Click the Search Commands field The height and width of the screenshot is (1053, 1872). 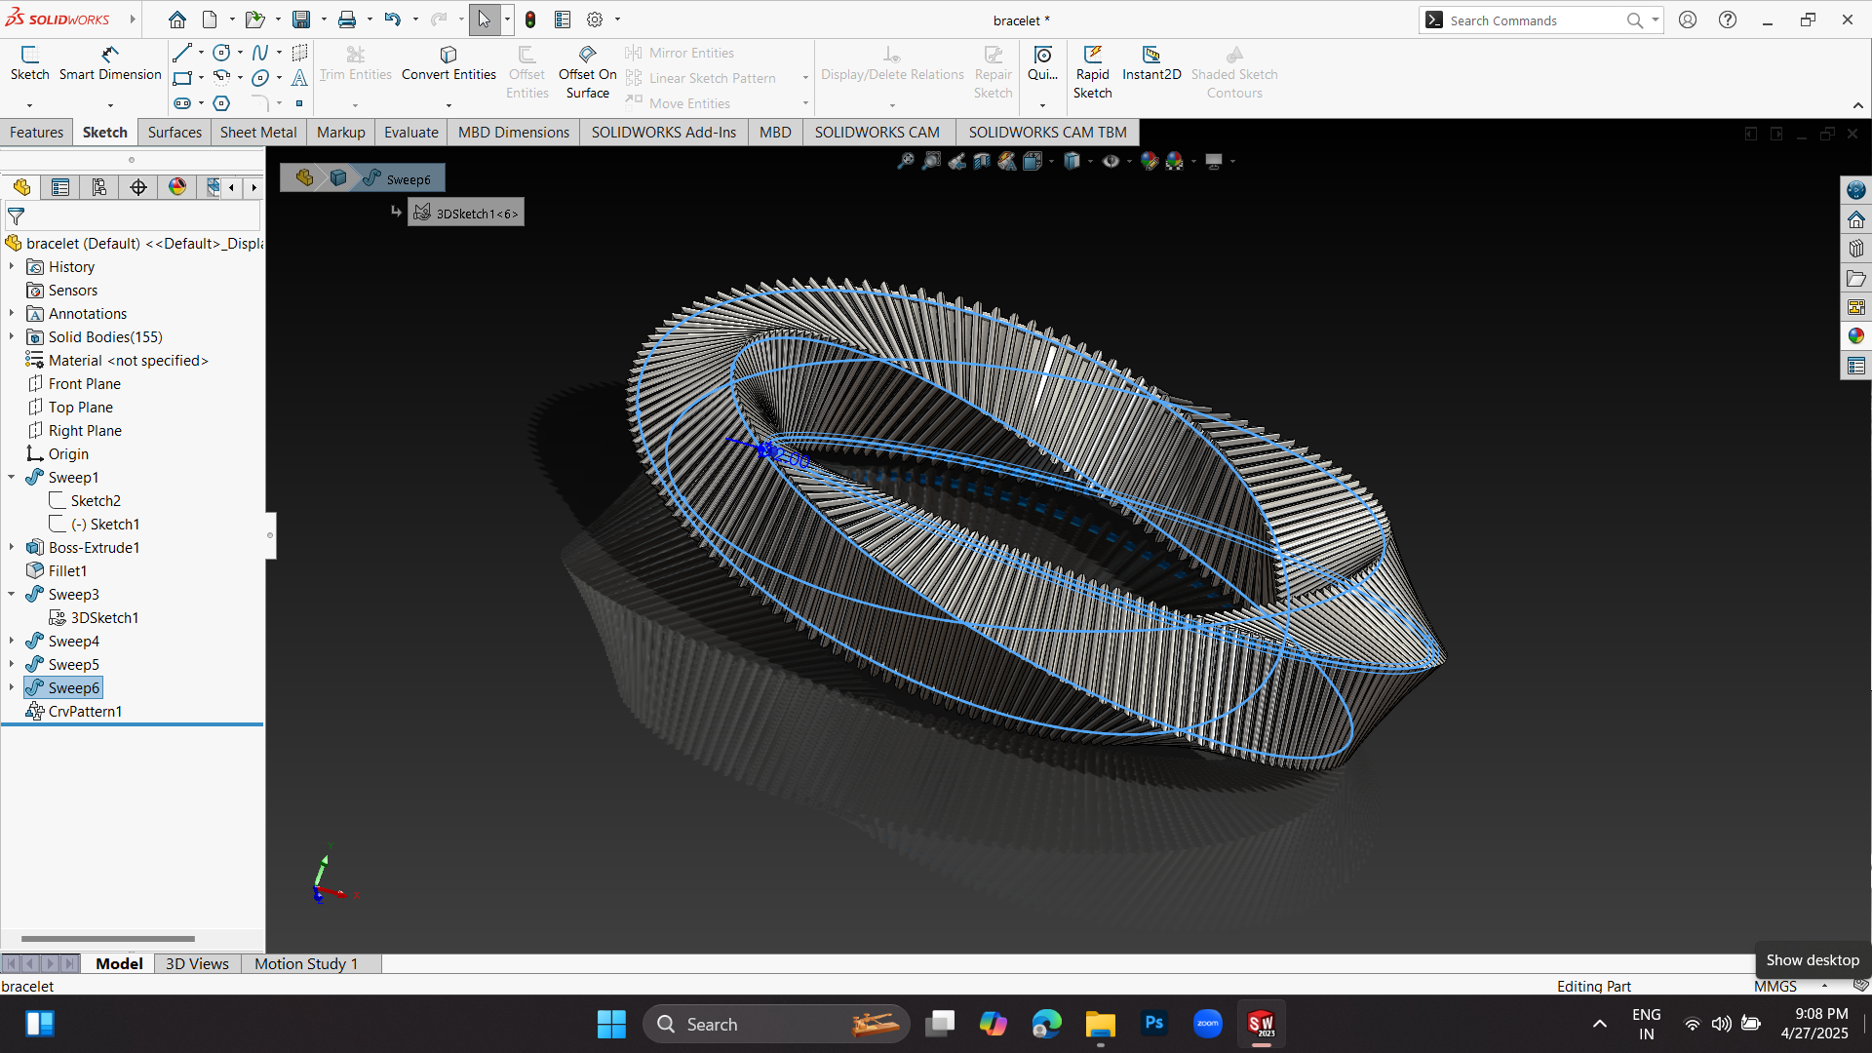pos(1535,20)
